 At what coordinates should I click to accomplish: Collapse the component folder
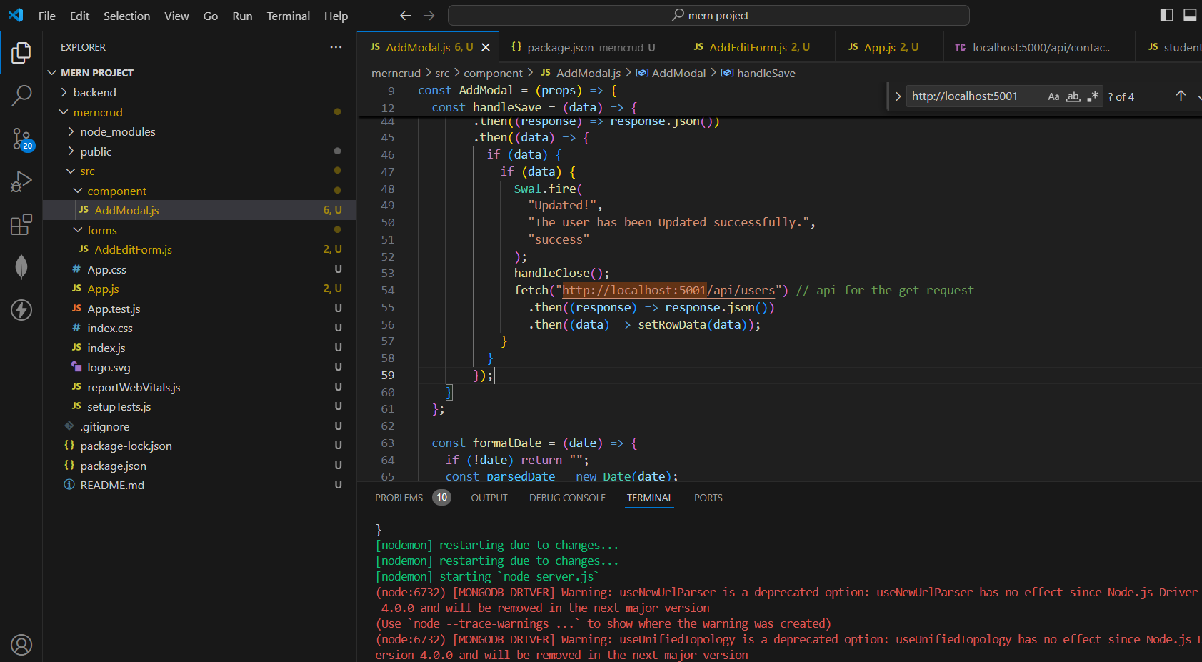pos(116,191)
